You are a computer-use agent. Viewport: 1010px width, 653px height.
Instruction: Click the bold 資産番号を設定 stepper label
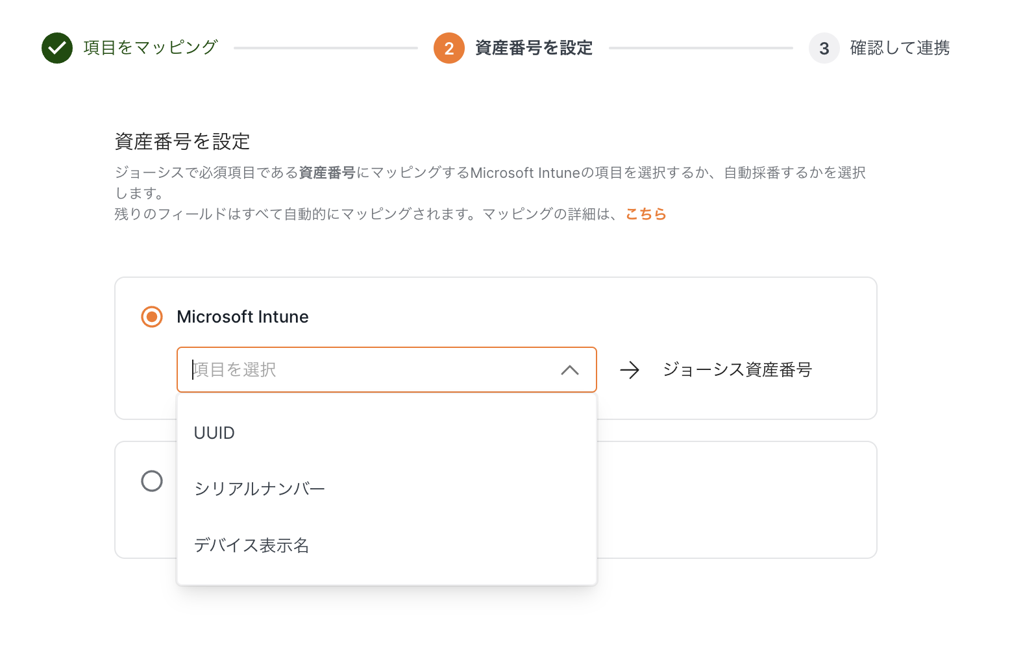(x=534, y=48)
